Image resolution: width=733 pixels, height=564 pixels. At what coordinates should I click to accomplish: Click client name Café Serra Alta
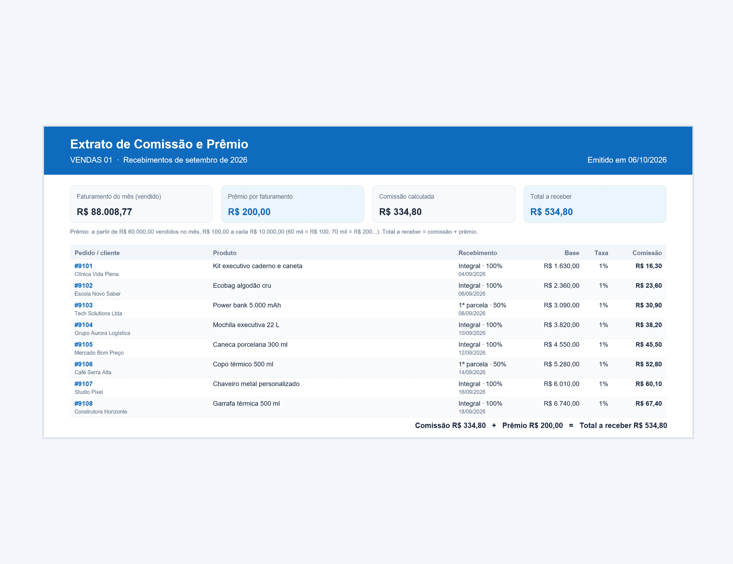tap(93, 372)
